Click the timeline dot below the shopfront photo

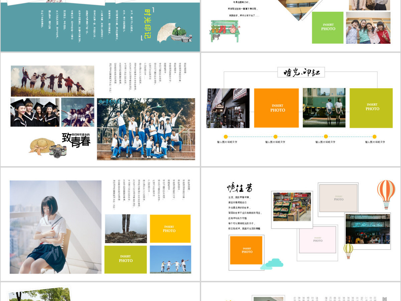(226, 136)
